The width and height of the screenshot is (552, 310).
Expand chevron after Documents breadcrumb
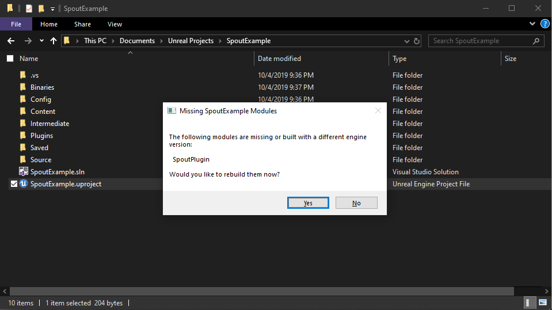coord(161,41)
